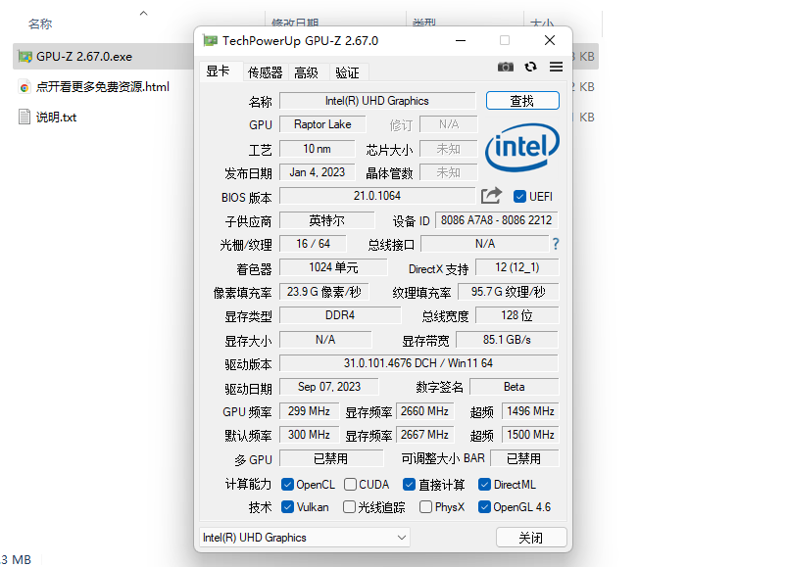Toggle the UEFI checkbox

(519, 197)
